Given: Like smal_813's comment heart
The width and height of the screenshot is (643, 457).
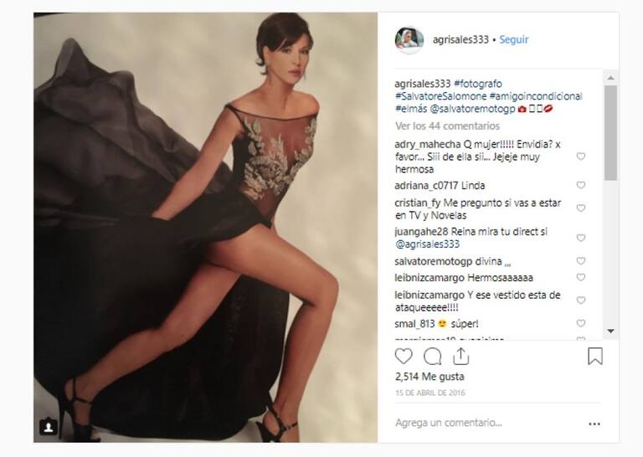Looking at the screenshot, I should pyautogui.click(x=581, y=323).
